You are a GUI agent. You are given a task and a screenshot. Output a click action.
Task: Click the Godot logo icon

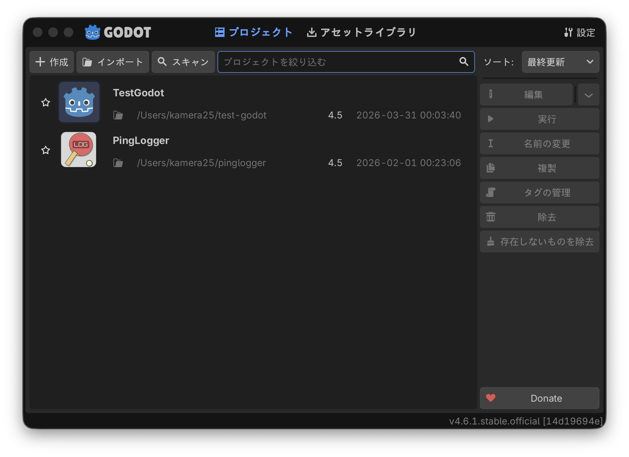click(92, 32)
